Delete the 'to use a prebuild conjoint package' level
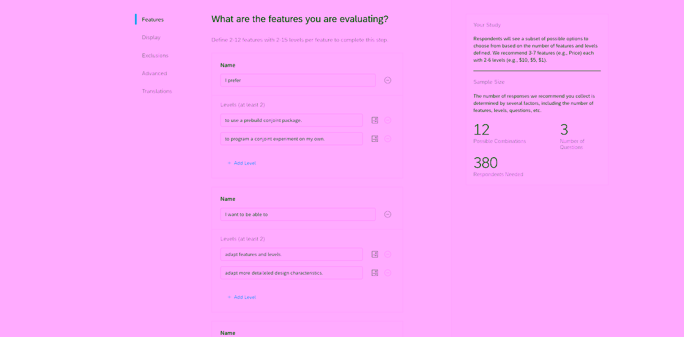Screen dimensions: 684x337 click(x=388, y=120)
